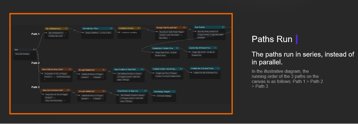This screenshot has width=358, height=124.
Task: Select the Enough Sellable Qty? header after Stop-Loss node
Action: (92, 91)
